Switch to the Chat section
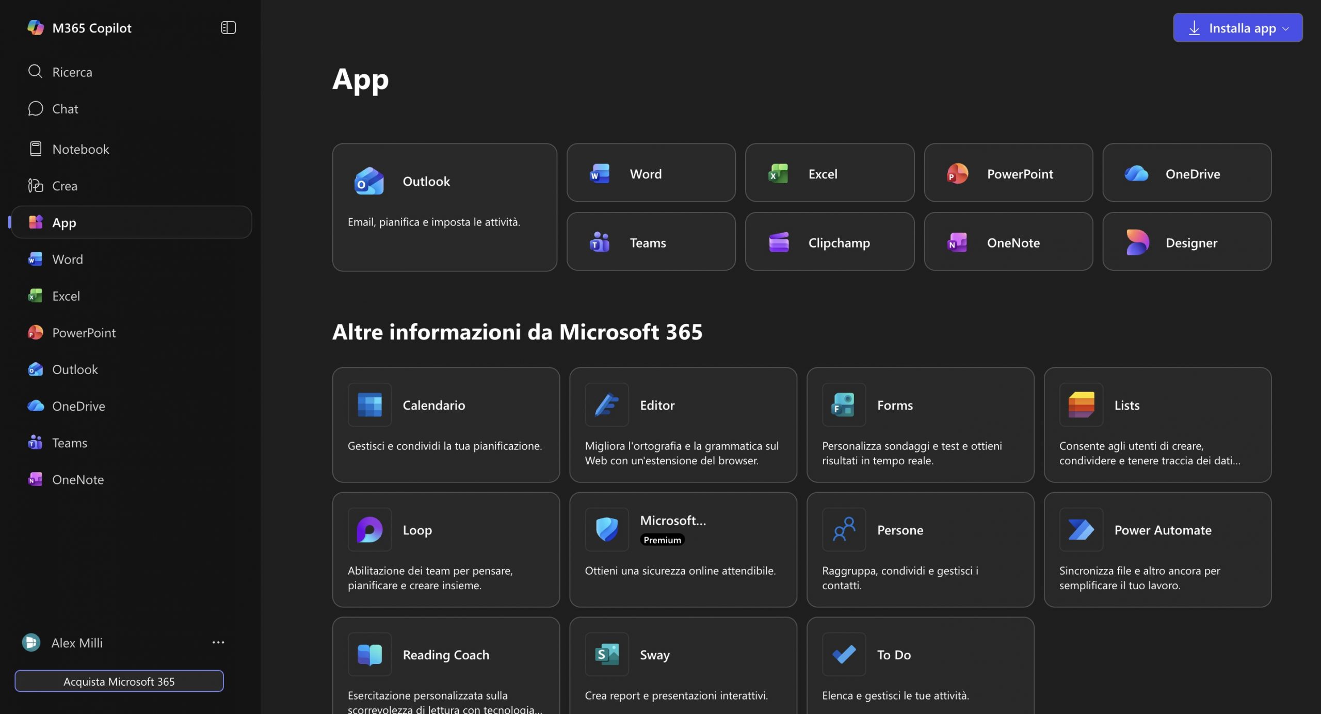Image resolution: width=1321 pixels, height=714 pixels. [x=65, y=108]
